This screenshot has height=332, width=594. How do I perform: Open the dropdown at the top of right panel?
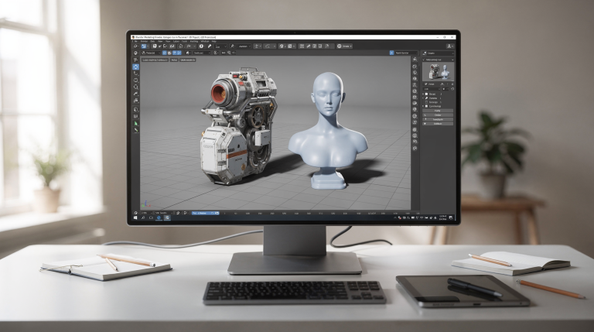tap(438, 53)
